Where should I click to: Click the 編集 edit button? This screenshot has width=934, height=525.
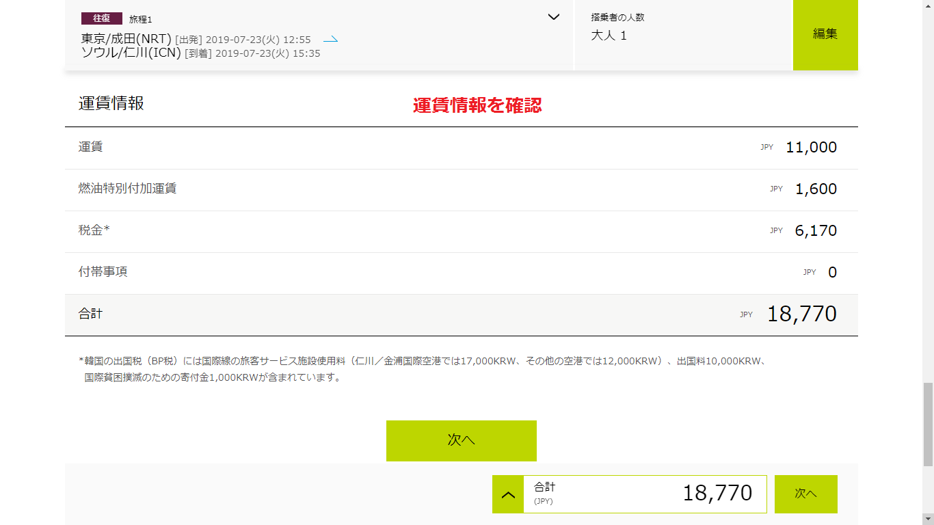(x=825, y=34)
